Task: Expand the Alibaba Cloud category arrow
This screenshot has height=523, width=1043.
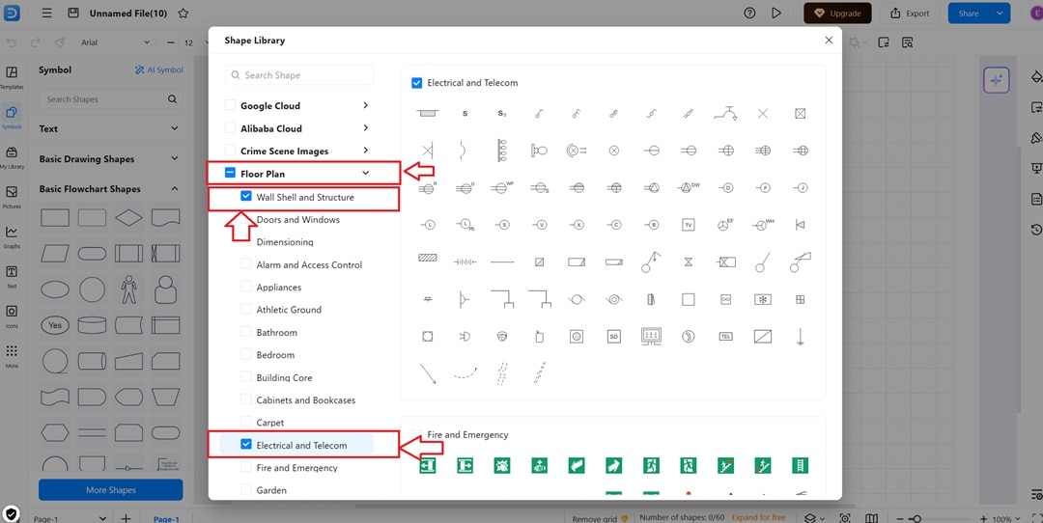Action: coord(365,127)
